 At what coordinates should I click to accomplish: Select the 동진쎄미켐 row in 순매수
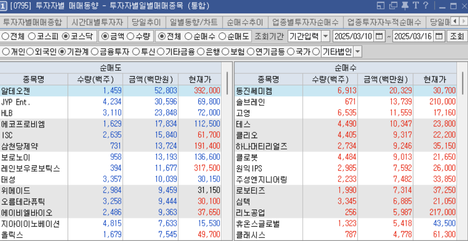346,91
